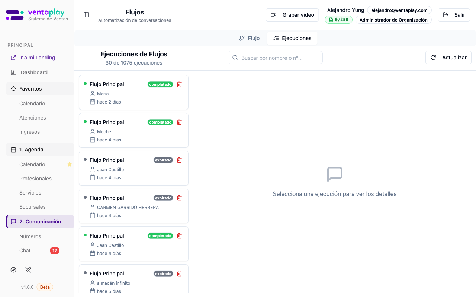Remove almacén infinito execution via trash icon
The height and width of the screenshot is (297, 476).
tap(179, 274)
